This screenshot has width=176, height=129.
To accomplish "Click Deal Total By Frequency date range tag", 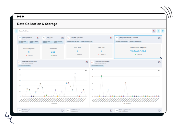I will [x=97, y=66].
